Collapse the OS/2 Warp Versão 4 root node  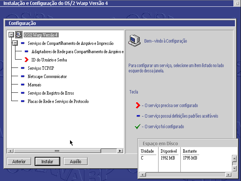(x=11, y=35)
